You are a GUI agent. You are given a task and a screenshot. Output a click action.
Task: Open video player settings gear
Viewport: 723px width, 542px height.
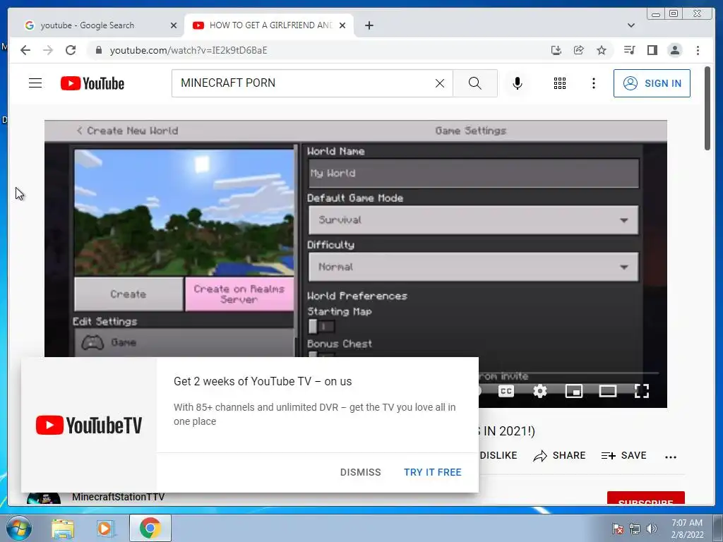click(x=540, y=391)
